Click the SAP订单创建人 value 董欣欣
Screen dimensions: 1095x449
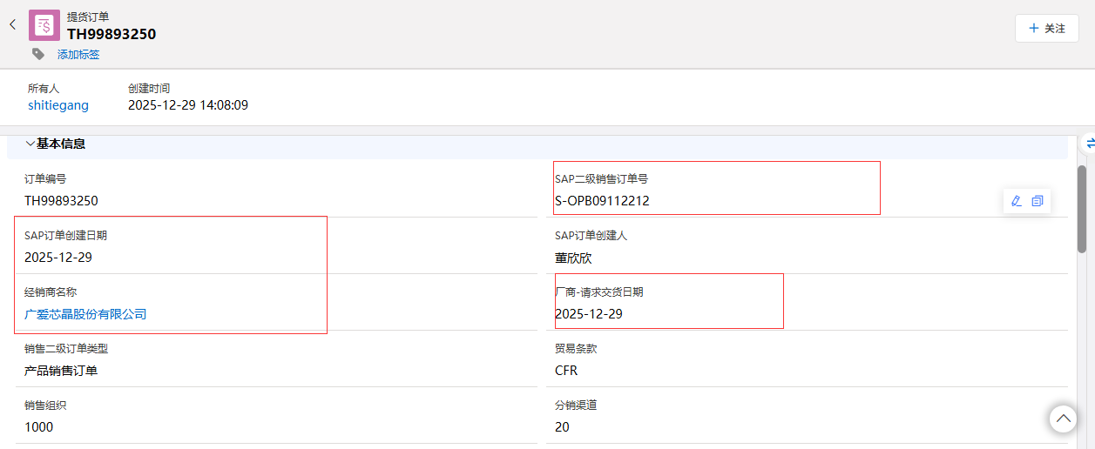[x=573, y=258]
